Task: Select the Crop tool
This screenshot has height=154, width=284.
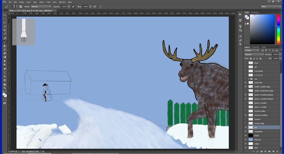Action: pos(5,30)
